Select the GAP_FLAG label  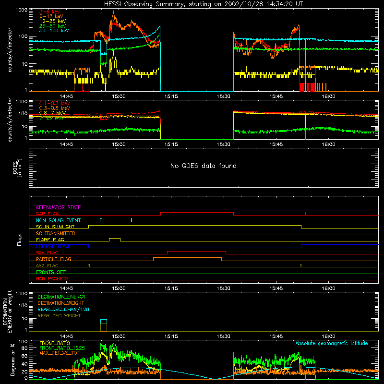pyautogui.click(x=47, y=214)
